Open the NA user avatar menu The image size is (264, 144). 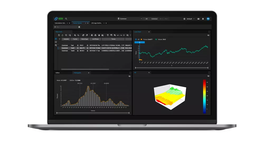[208, 19]
